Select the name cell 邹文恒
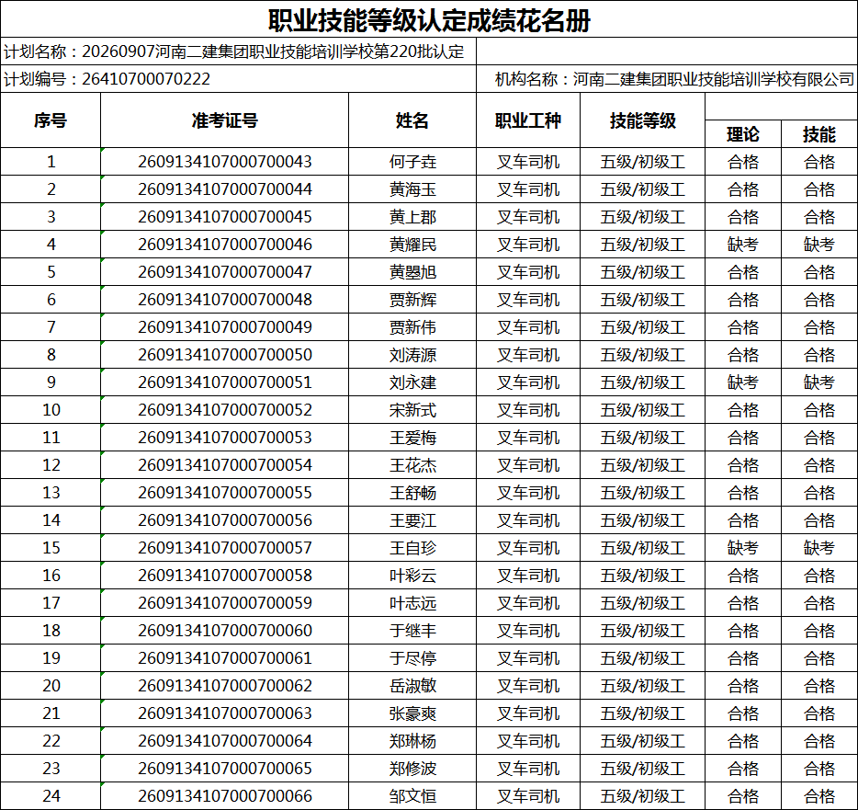This screenshot has width=858, height=810. click(412, 796)
